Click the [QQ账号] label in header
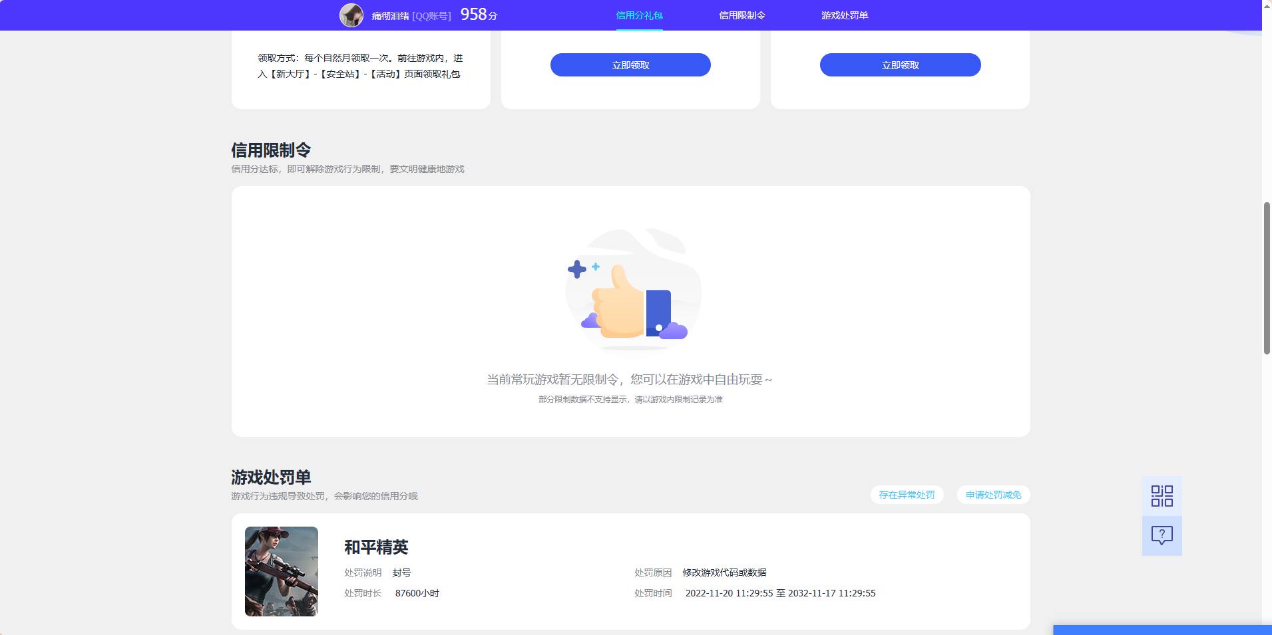This screenshot has width=1272, height=635. [x=431, y=16]
